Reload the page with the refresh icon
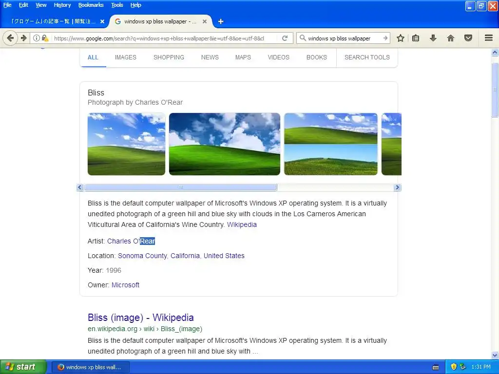 285,38
